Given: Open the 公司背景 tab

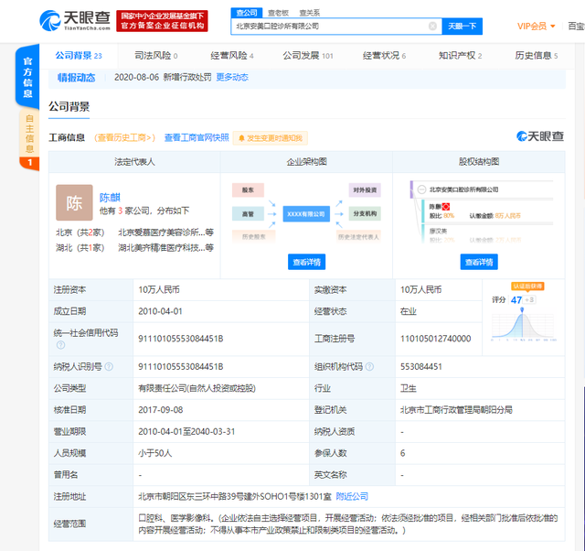Looking at the screenshot, I should pyautogui.click(x=79, y=56).
